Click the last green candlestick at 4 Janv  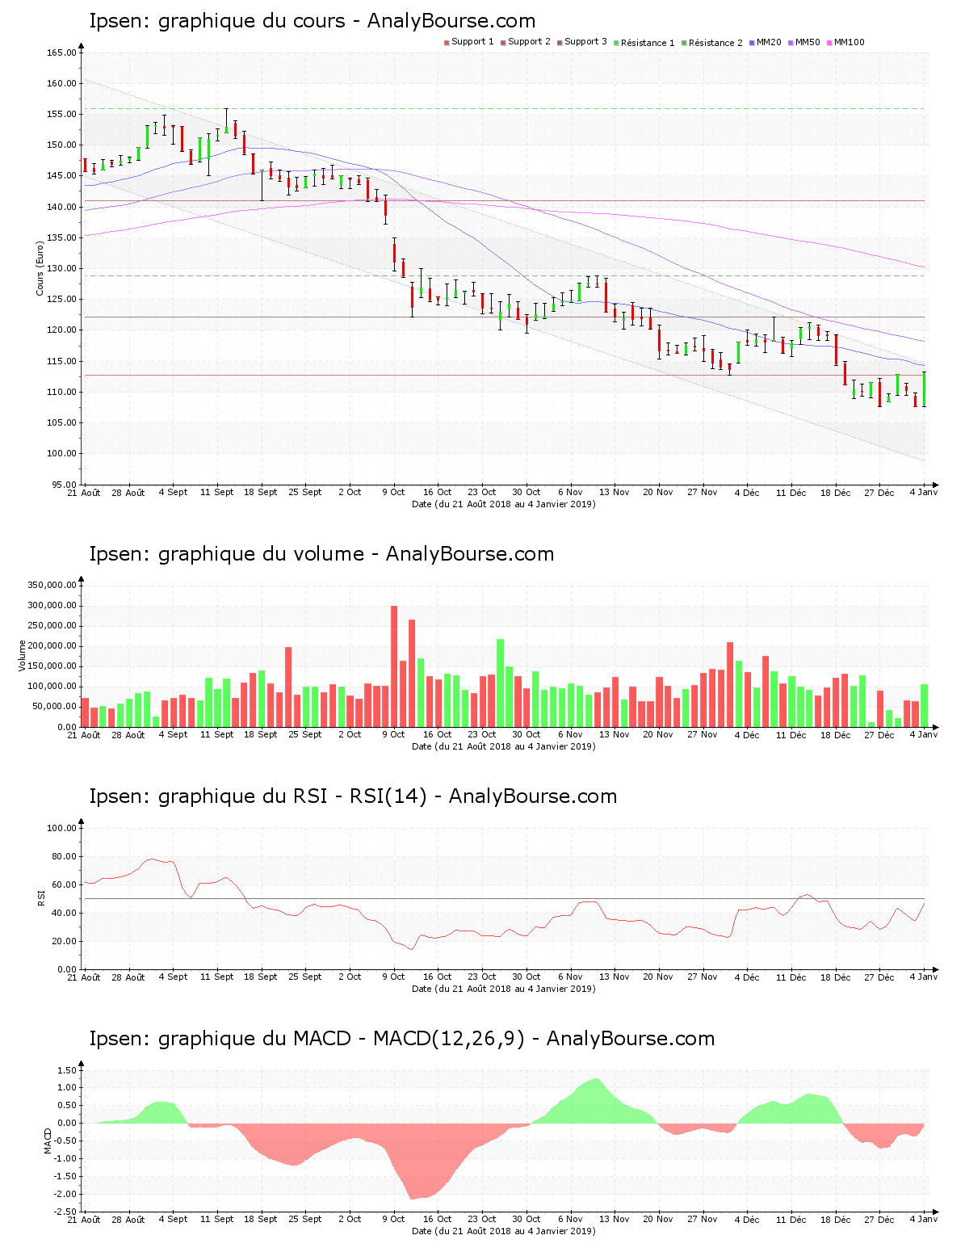(924, 389)
